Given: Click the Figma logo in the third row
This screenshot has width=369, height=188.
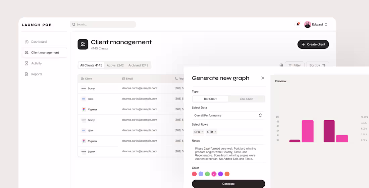Looking at the screenshot, I should tap(84, 109).
